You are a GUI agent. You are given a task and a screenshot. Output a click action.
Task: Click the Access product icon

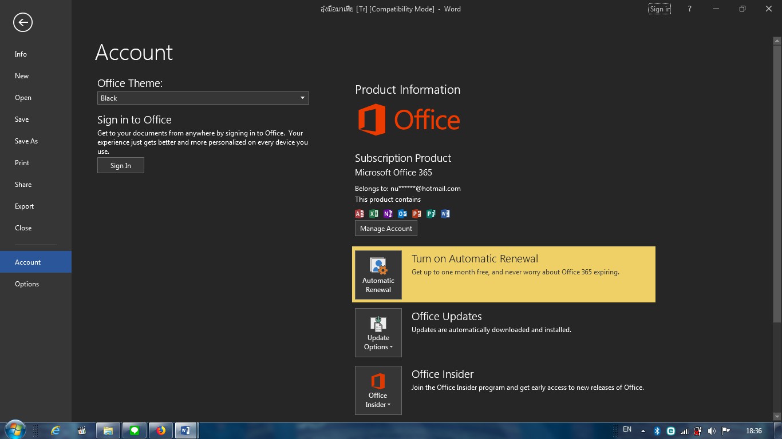coord(360,214)
